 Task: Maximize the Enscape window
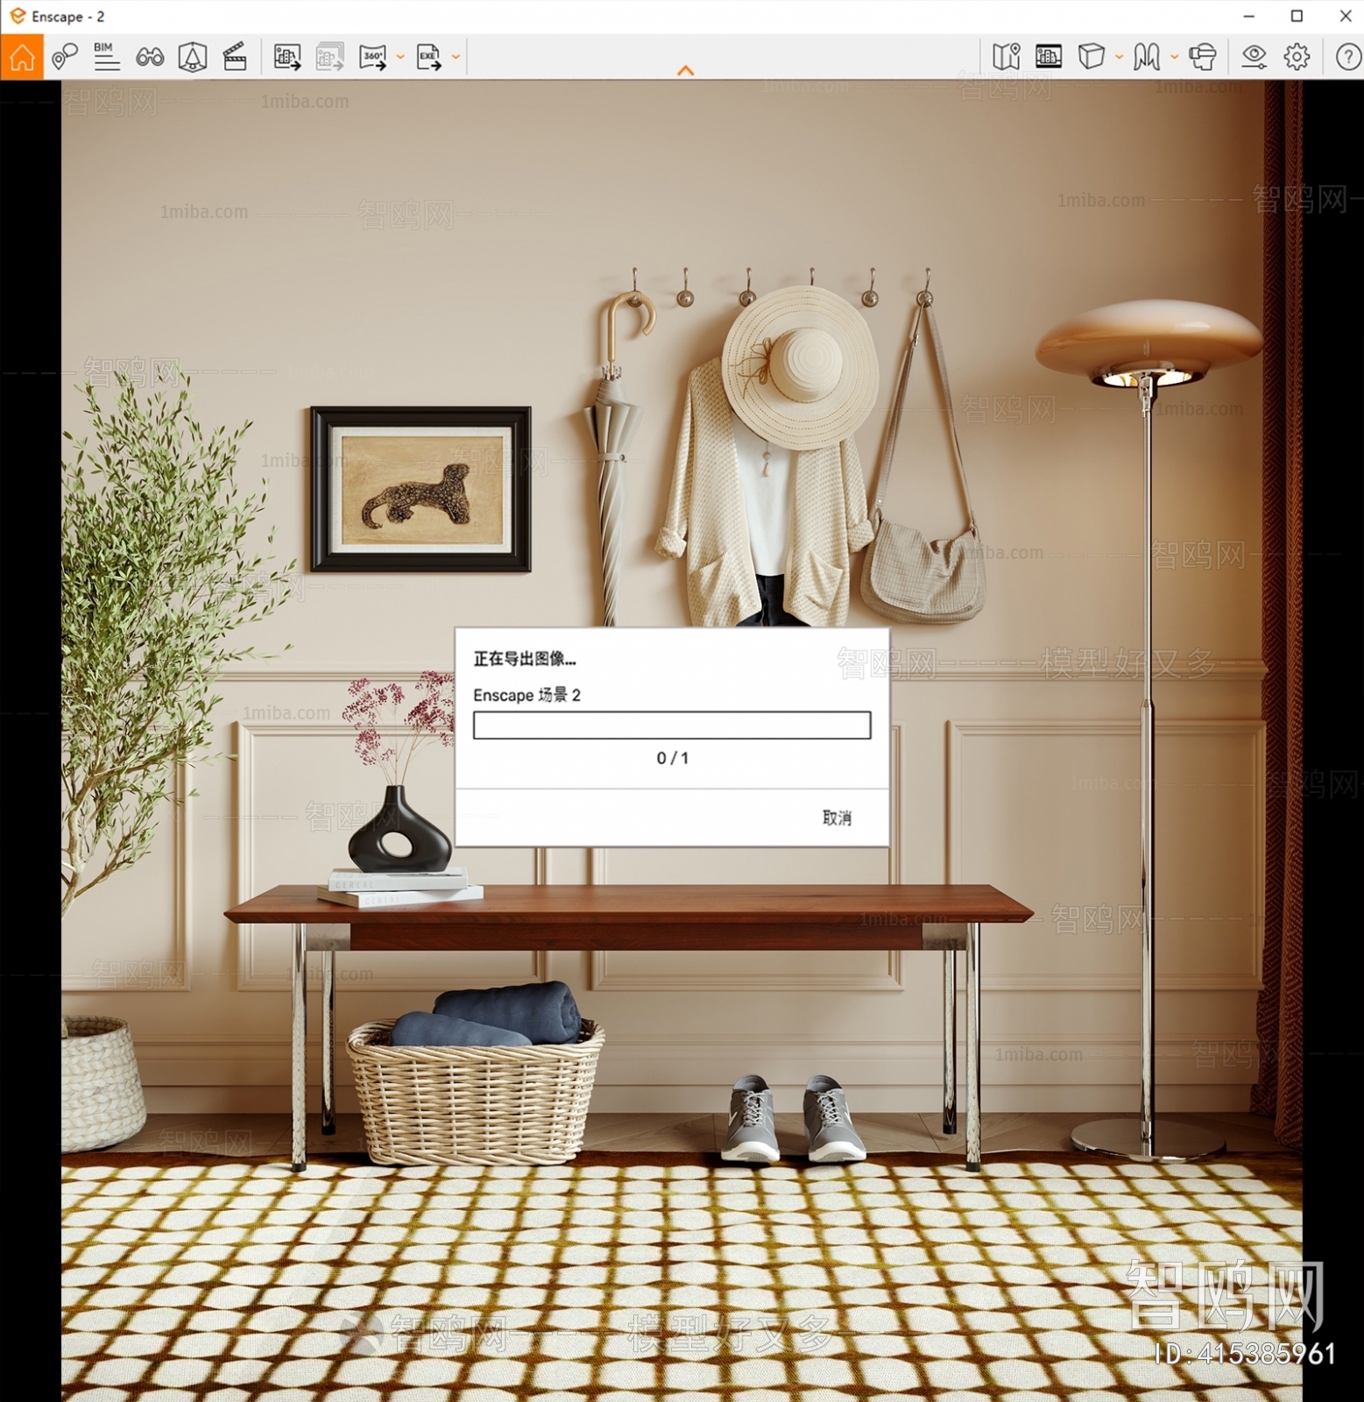[1297, 16]
